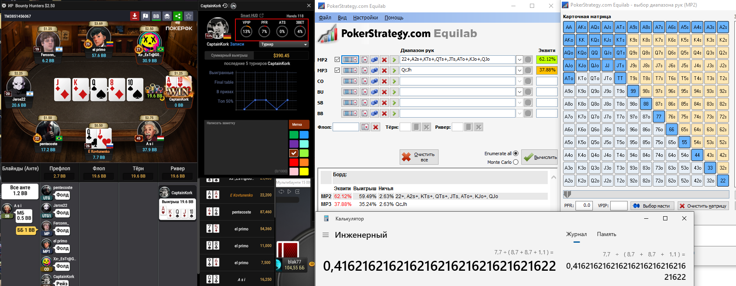Click the incognito hat-and-glasses icon

coord(167,16)
